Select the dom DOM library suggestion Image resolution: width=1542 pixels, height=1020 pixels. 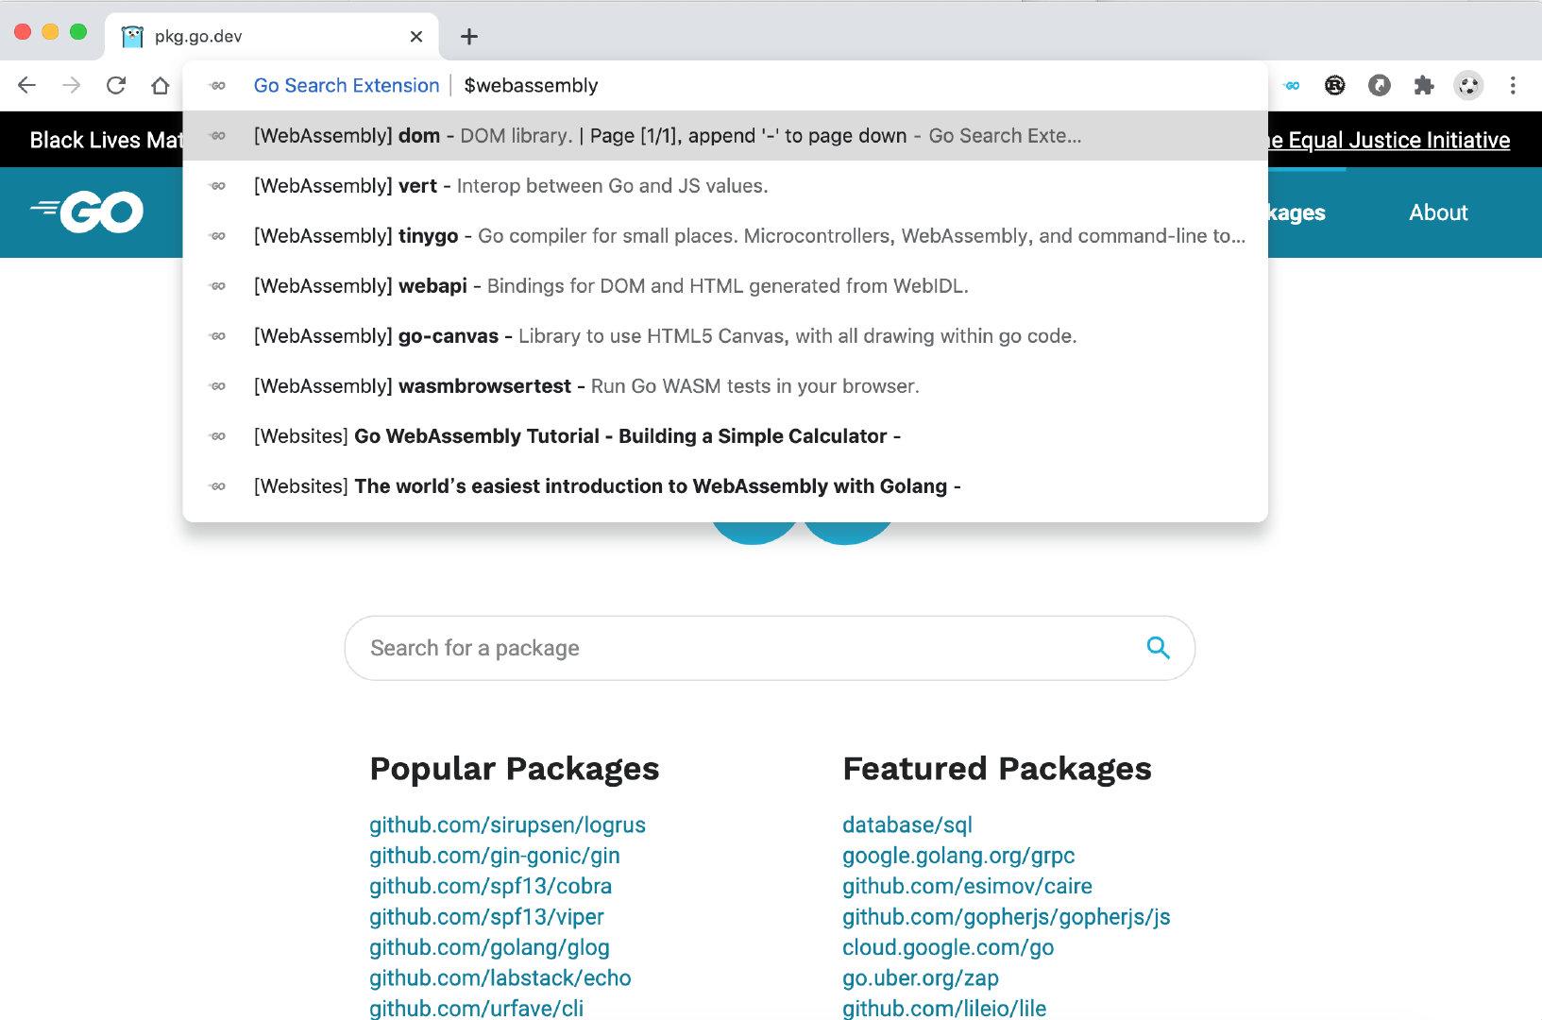coord(725,136)
